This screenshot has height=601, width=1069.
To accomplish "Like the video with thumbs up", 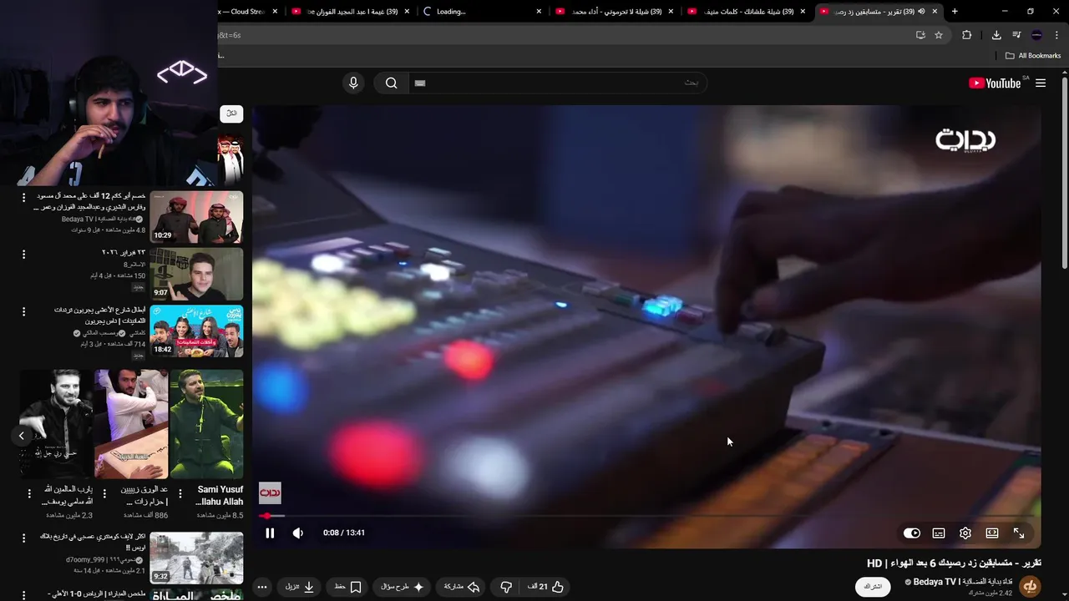I will click(x=546, y=587).
